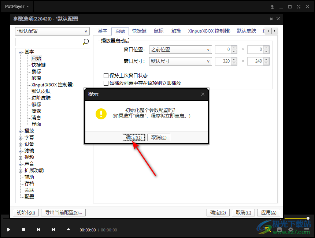315x238 pixels.
Task: Open the 默认配置 profile dropdown
Action: pos(52,31)
